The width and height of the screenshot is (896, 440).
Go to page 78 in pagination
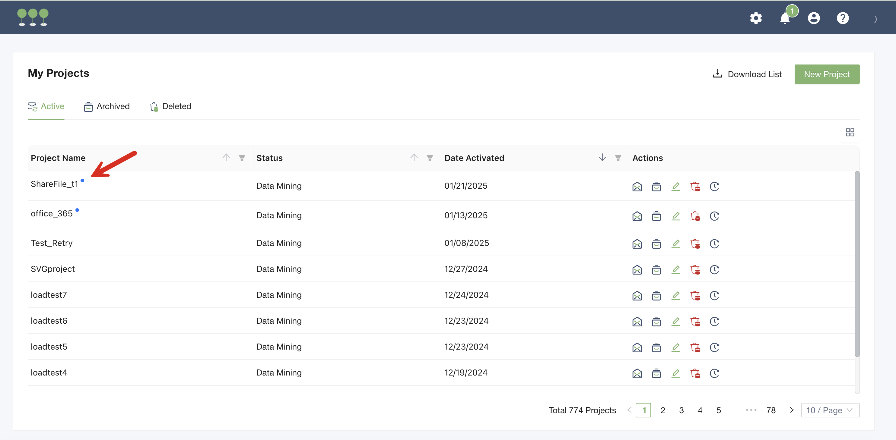pyautogui.click(x=771, y=410)
